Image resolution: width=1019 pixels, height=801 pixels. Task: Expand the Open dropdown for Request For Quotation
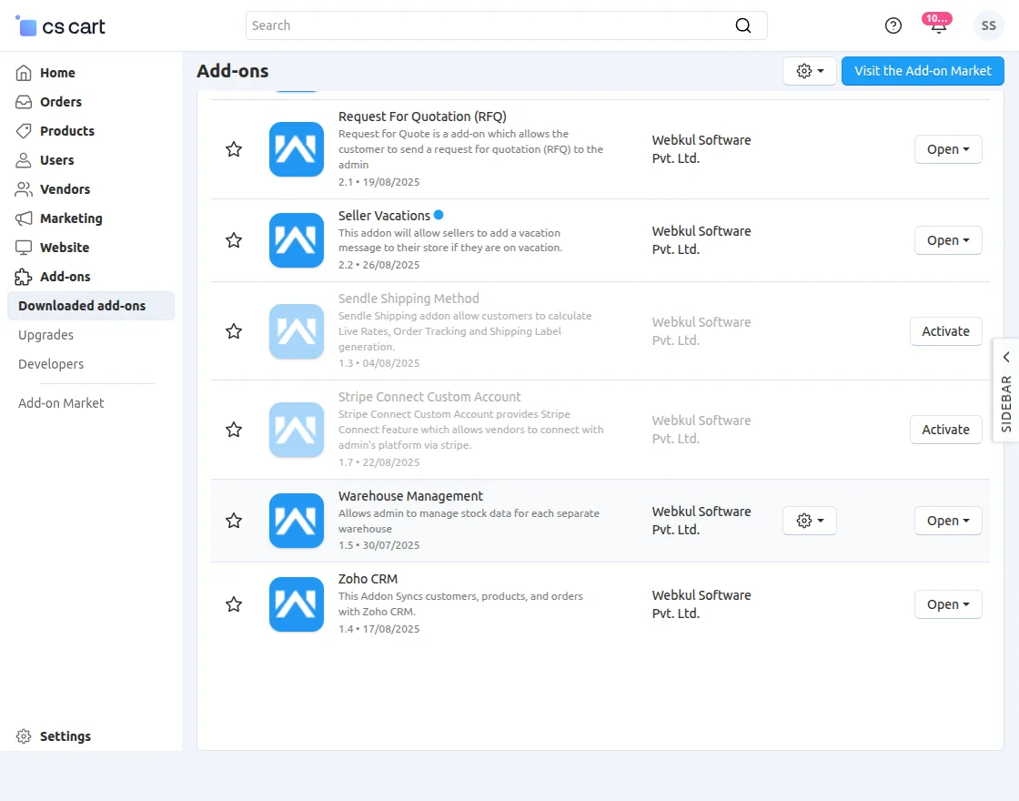point(948,149)
